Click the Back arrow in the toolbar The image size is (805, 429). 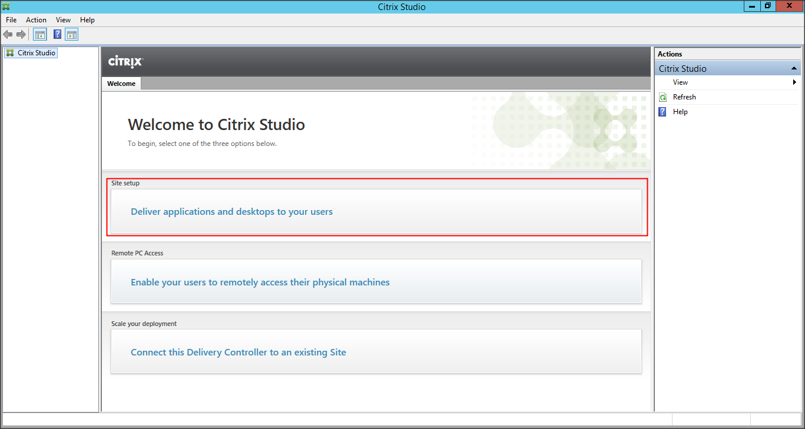coord(8,35)
